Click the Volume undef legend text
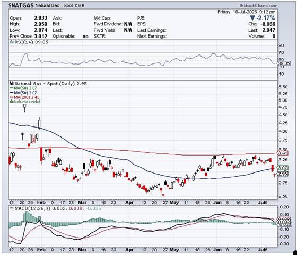The height and width of the screenshot is (255, 297). point(27,102)
